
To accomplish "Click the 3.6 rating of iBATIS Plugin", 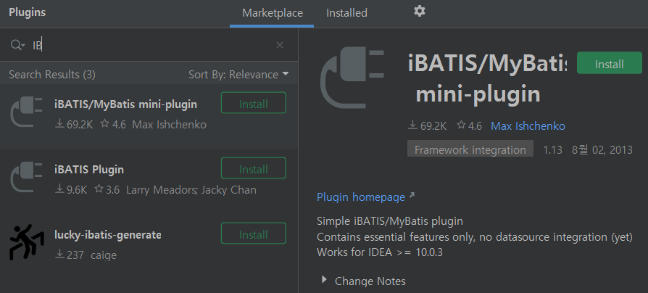I will pos(107,190).
